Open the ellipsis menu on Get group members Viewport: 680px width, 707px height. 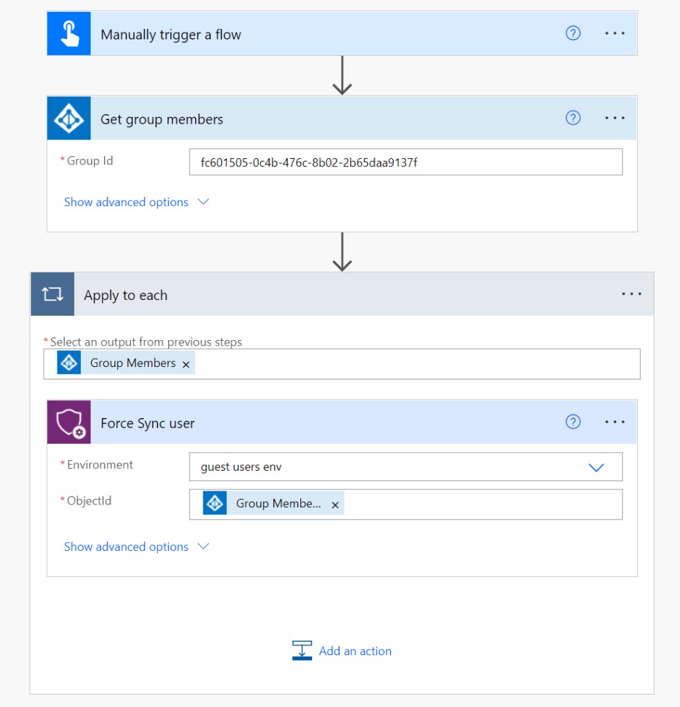[614, 118]
